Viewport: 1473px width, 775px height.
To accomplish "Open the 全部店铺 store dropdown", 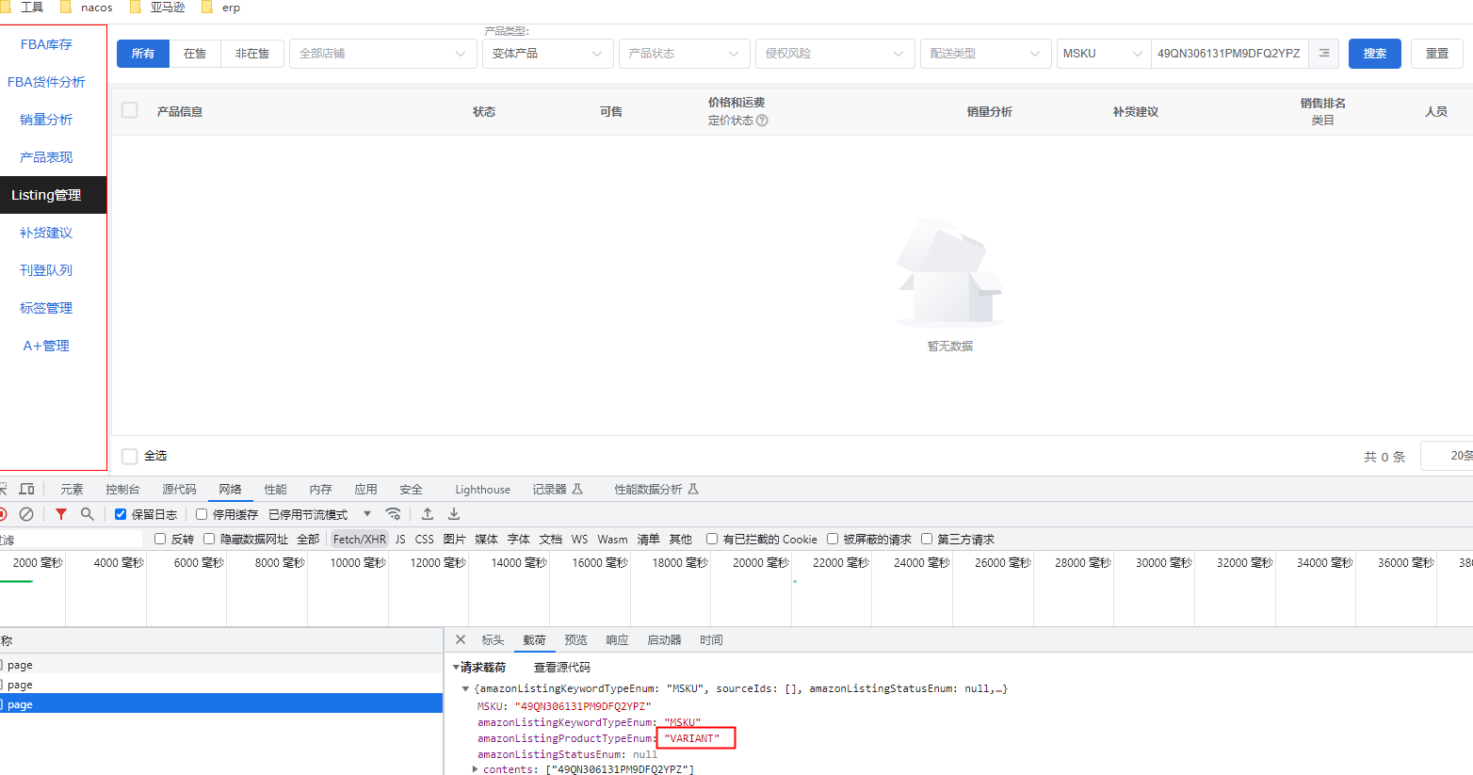I will coord(382,54).
